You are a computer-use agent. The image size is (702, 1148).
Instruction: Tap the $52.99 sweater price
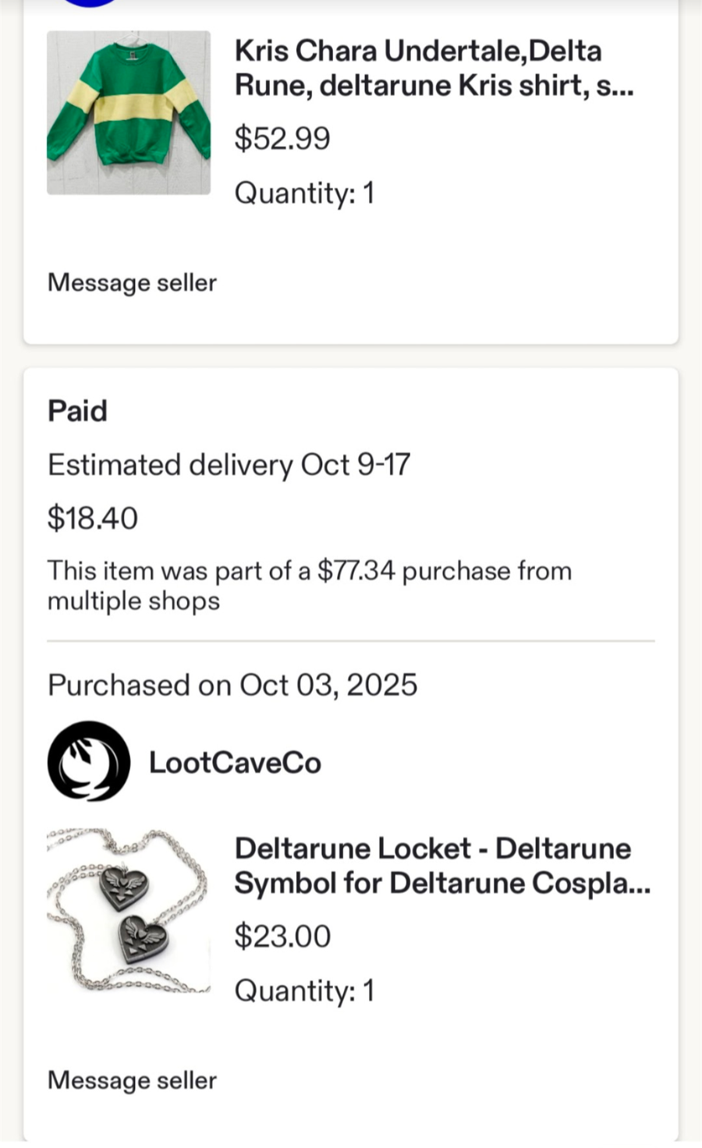point(282,138)
